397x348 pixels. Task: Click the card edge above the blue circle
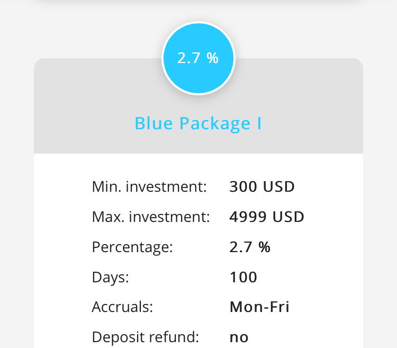(198, 5)
